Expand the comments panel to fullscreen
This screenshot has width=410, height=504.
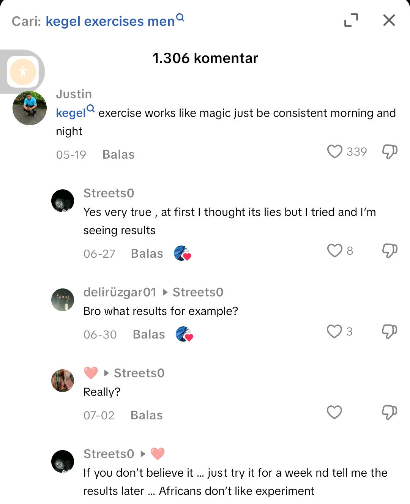[351, 20]
